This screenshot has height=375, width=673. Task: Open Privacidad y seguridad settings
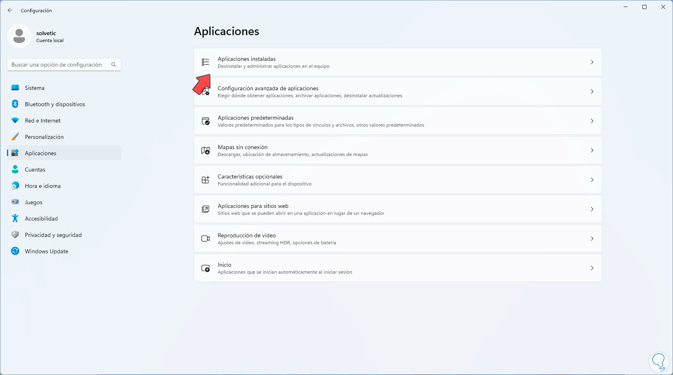coord(53,235)
